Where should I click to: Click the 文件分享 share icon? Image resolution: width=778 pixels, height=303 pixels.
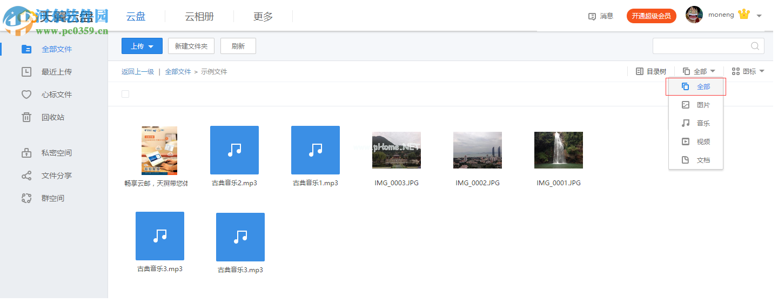26,176
